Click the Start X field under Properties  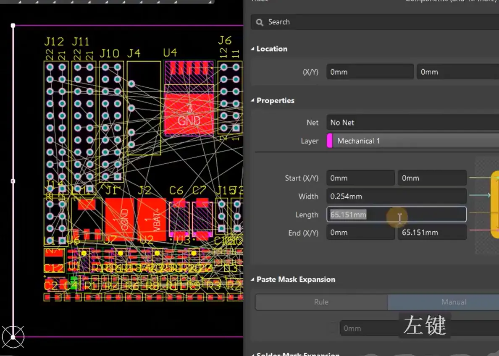coord(360,178)
